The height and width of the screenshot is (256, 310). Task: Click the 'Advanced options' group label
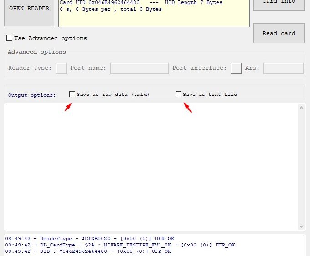click(x=37, y=52)
